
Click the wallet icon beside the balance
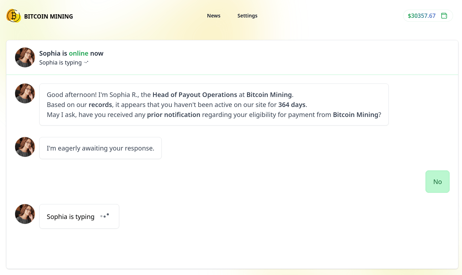[x=444, y=16]
